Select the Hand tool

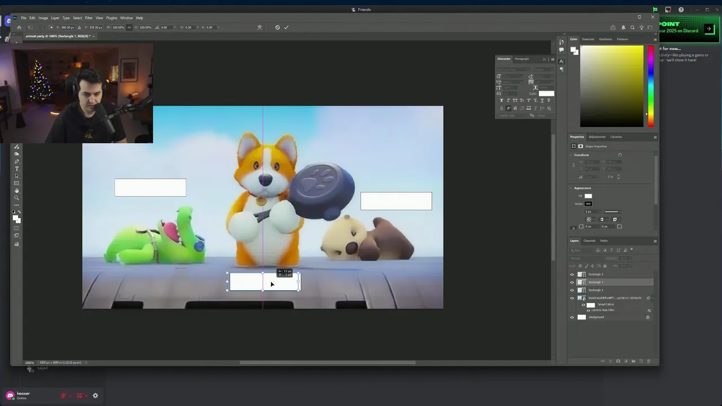click(16, 191)
